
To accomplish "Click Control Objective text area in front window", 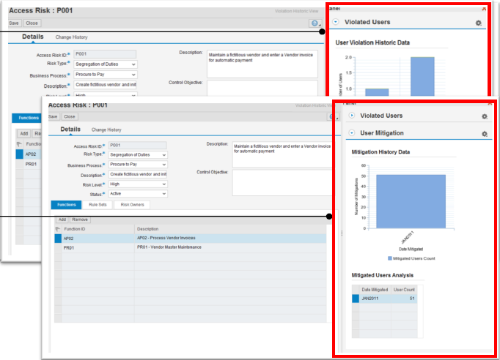I will tap(282, 183).
